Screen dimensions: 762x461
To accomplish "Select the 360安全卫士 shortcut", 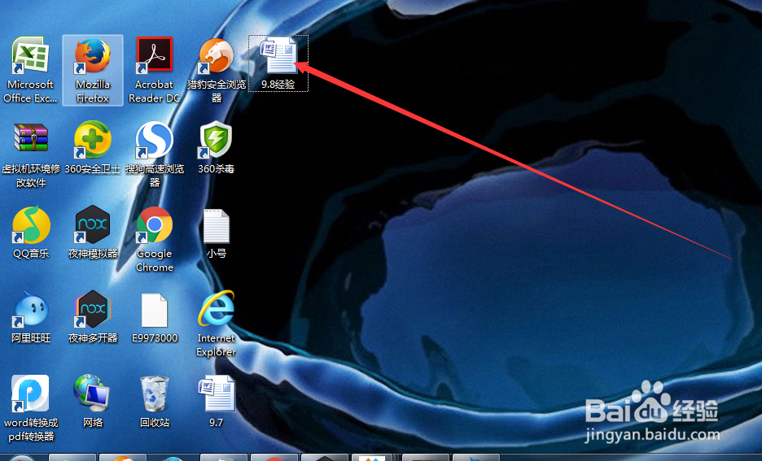I will [92, 147].
